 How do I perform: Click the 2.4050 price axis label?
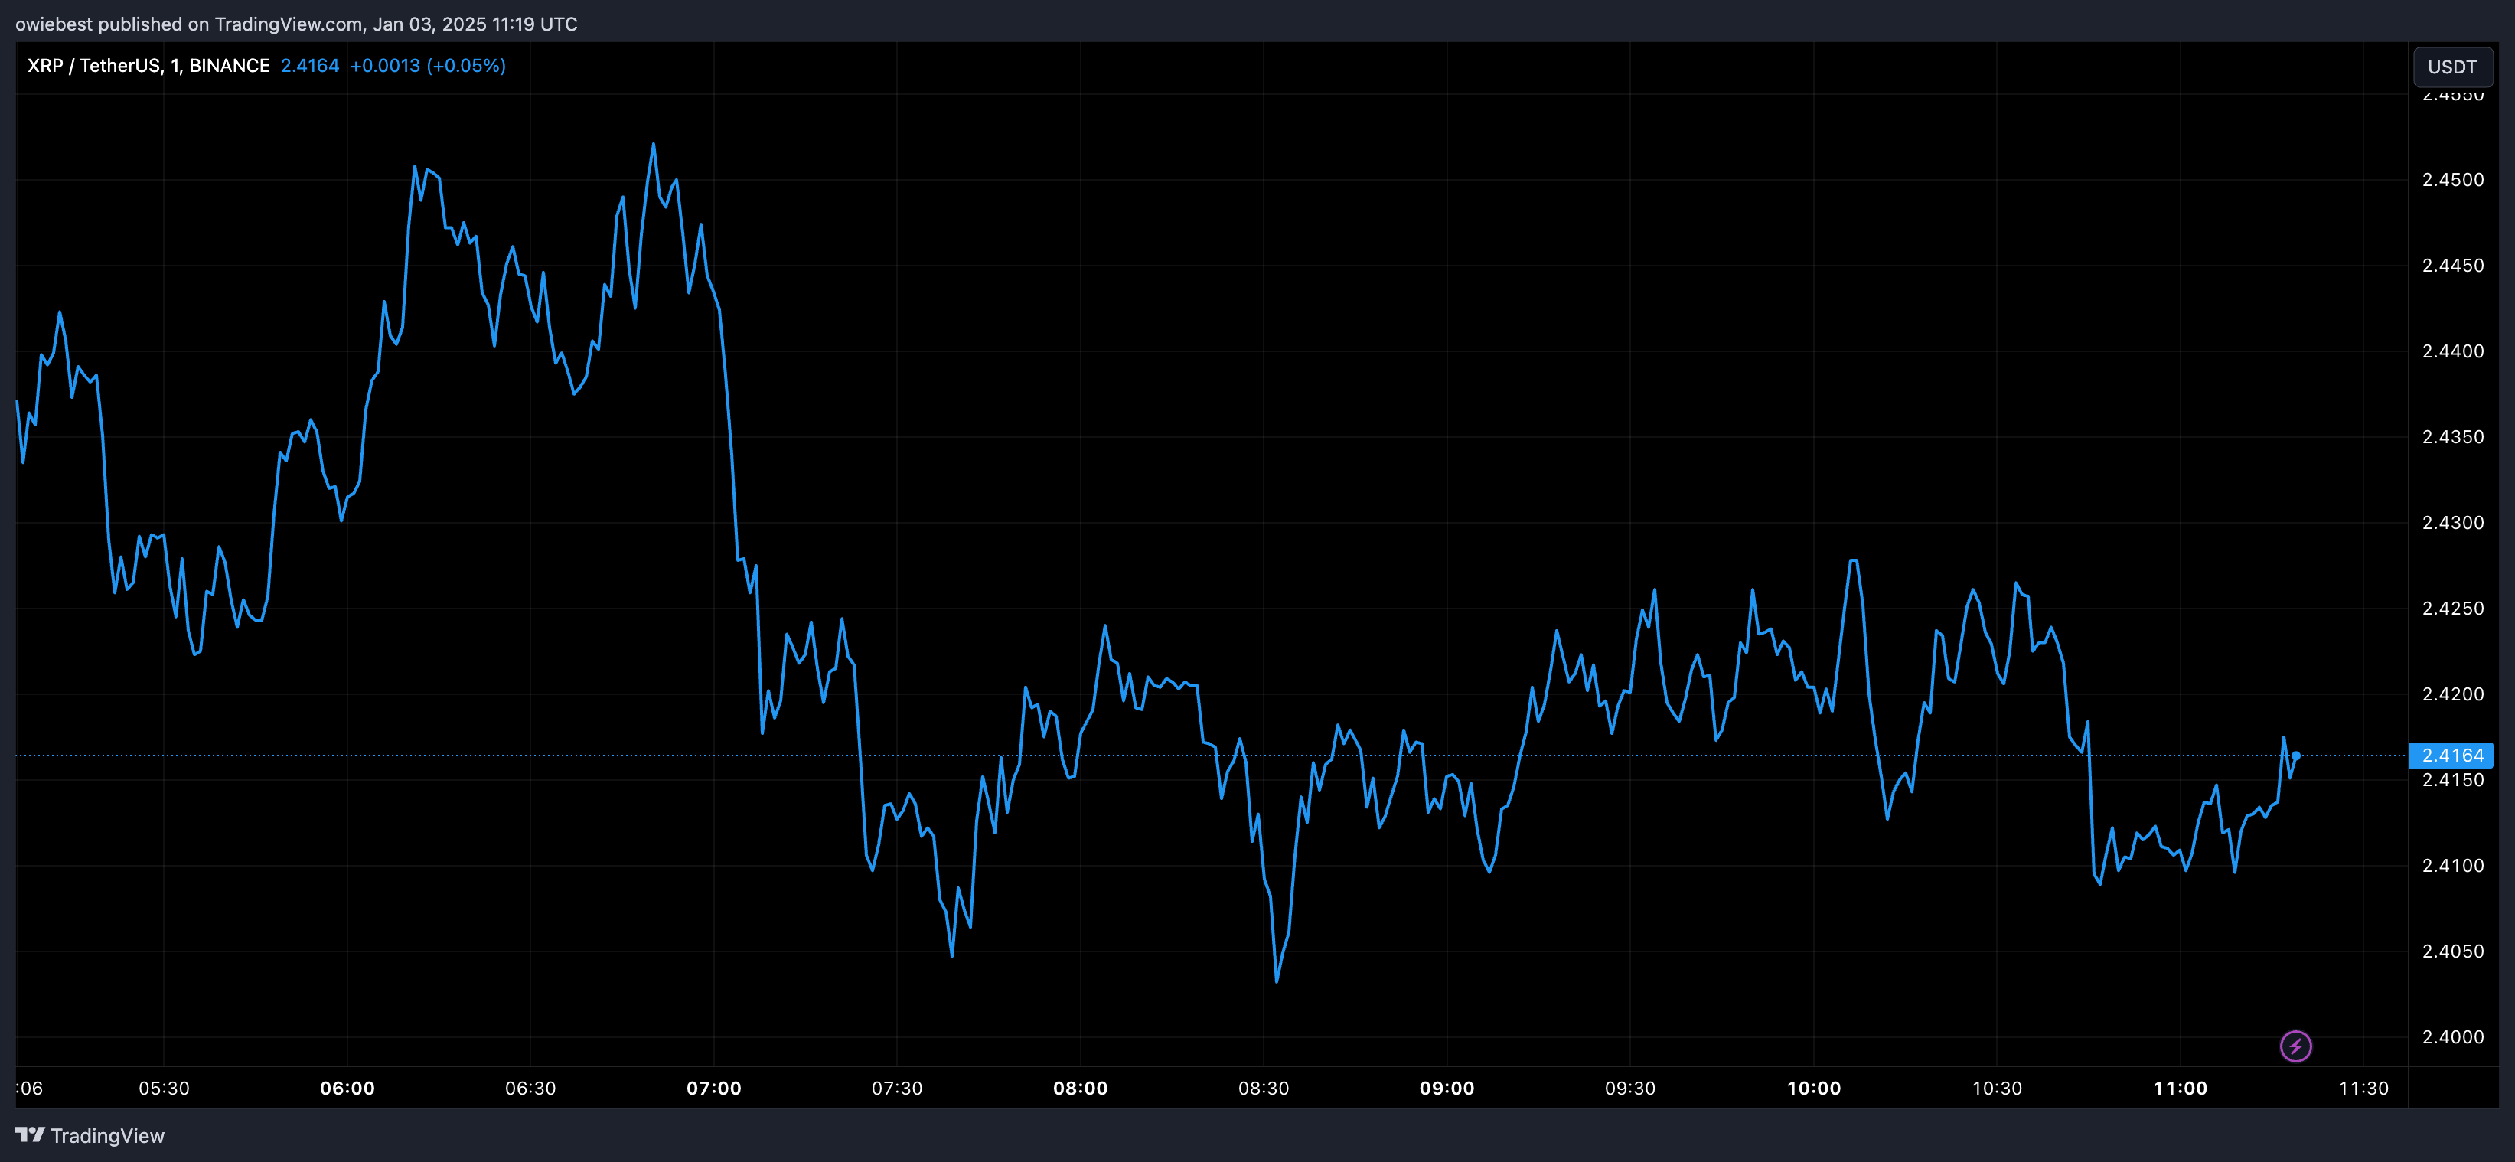pyautogui.click(x=2452, y=951)
